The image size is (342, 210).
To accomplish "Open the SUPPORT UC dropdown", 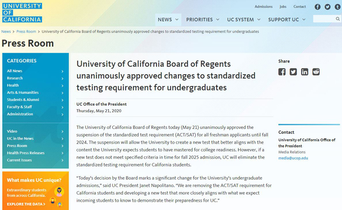I will click(287, 20).
